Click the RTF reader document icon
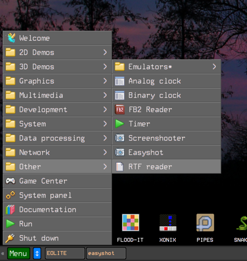Screen dimensions: 247x261 coord(120,167)
